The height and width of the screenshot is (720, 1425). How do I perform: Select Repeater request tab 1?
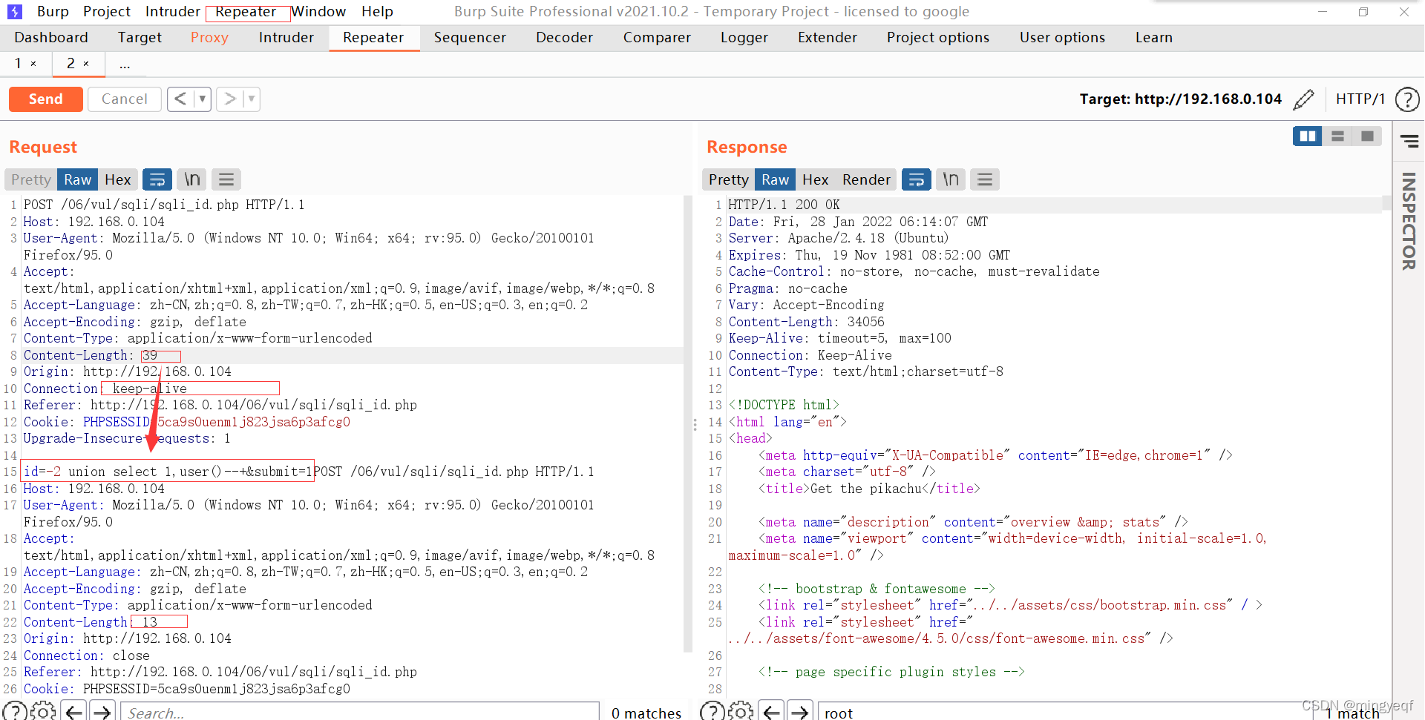tap(18, 64)
